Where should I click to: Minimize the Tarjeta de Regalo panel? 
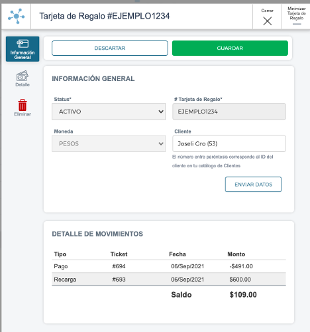pyautogui.click(x=296, y=17)
